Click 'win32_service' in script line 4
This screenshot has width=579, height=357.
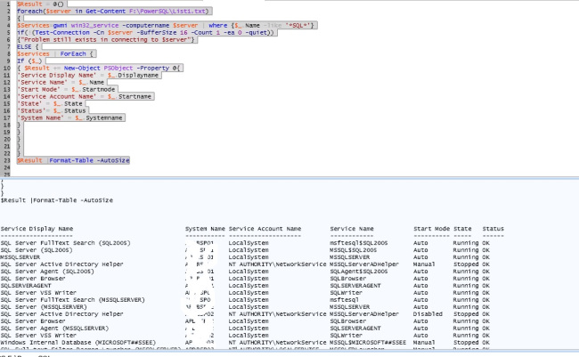95,26
